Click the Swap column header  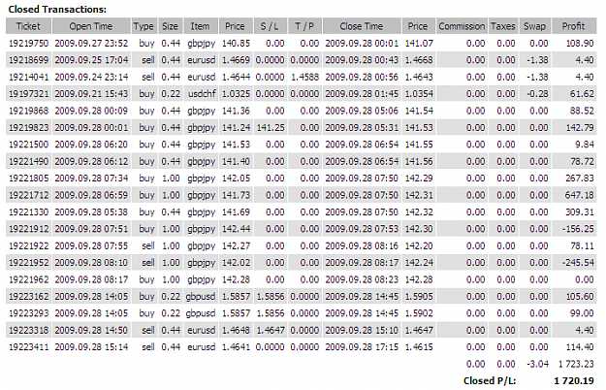click(535, 26)
